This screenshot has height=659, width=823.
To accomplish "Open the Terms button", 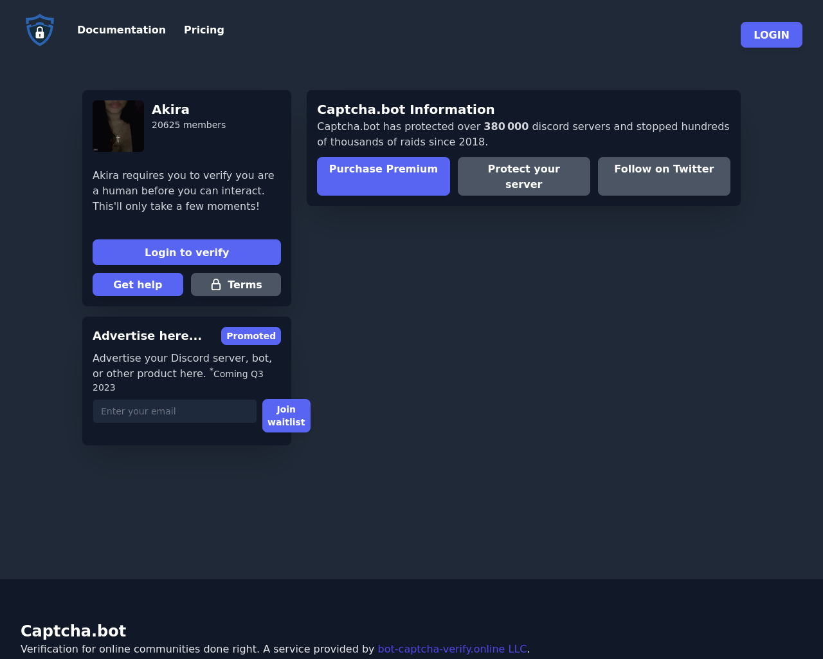I will click(x=236, y=284).
